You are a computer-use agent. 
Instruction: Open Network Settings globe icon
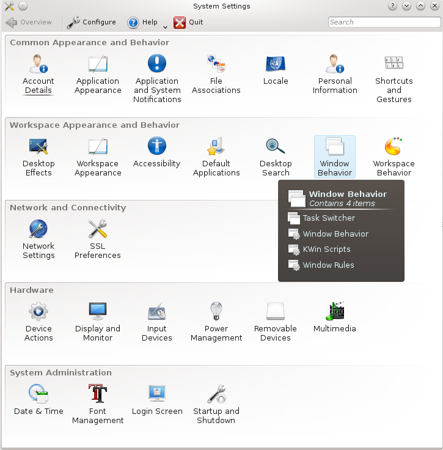tap(38, 229)
